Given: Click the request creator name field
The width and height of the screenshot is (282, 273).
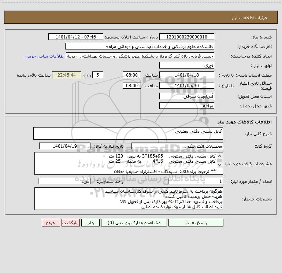Looking at the screenshot, I should (140, 56).
